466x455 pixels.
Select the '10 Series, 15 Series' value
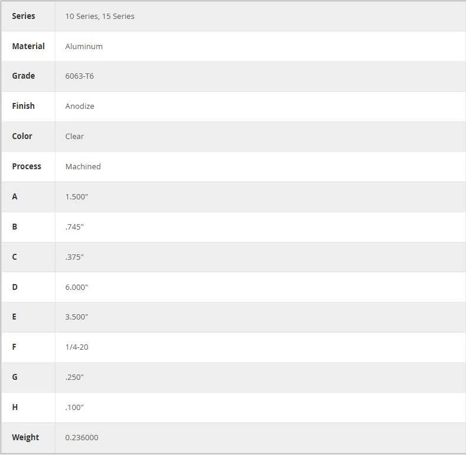click(x=100, y=16)
